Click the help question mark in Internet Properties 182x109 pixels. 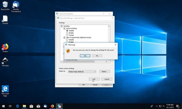[103, 14]
